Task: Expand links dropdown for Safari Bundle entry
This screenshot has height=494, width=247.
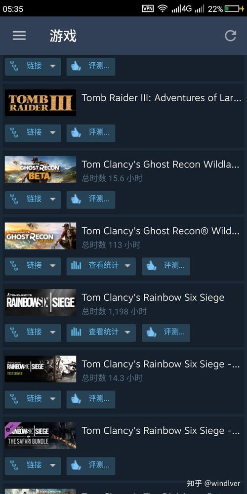Action: [x=53, y=465]
